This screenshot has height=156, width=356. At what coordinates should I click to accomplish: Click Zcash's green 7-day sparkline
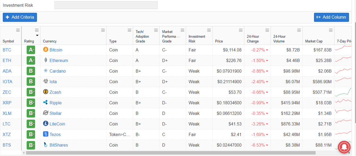point(343,92)
